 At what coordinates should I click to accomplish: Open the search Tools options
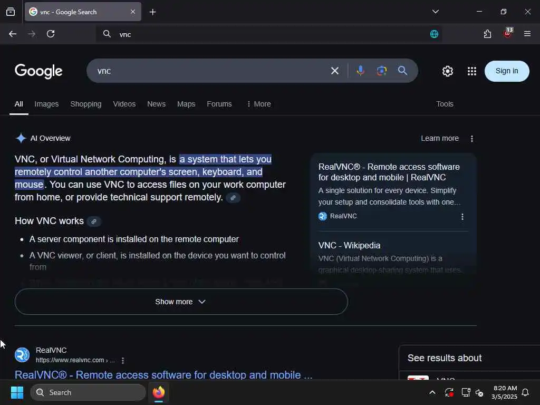[445, 104]
